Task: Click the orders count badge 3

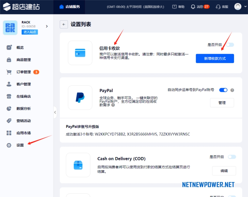Action: [x=36, y=72]
